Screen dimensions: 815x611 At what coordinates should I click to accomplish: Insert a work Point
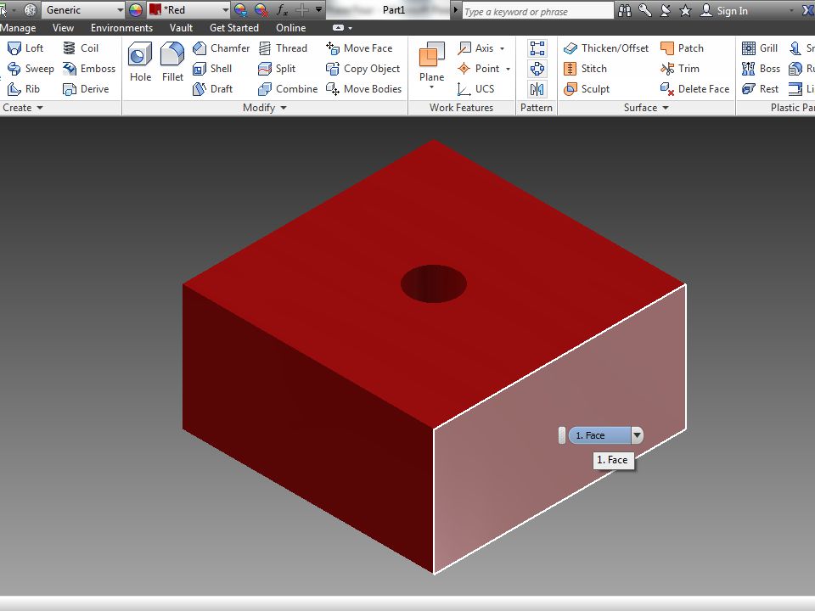478,69
